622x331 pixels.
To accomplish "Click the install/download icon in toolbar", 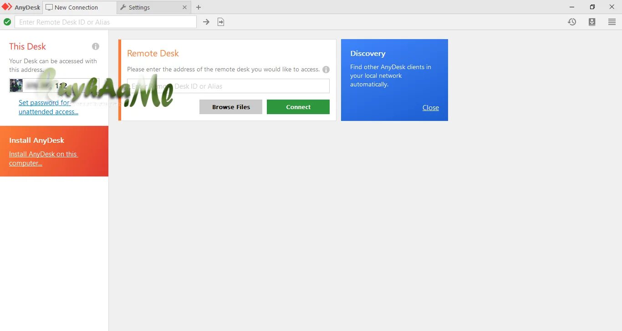I will click(x=592, y=22).
